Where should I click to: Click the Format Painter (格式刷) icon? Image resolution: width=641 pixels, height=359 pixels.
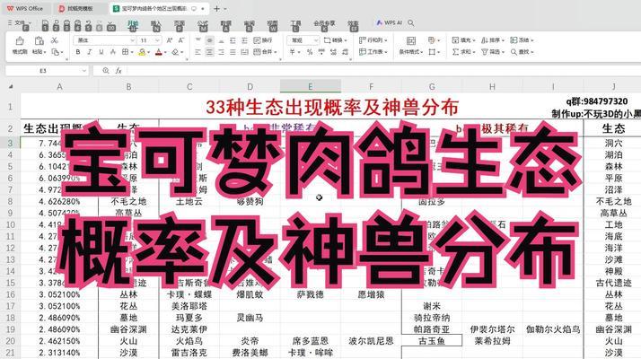tap(20, 41)
